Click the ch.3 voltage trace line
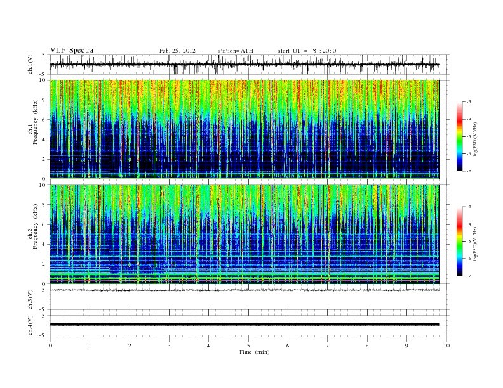 tap(245, 290)
